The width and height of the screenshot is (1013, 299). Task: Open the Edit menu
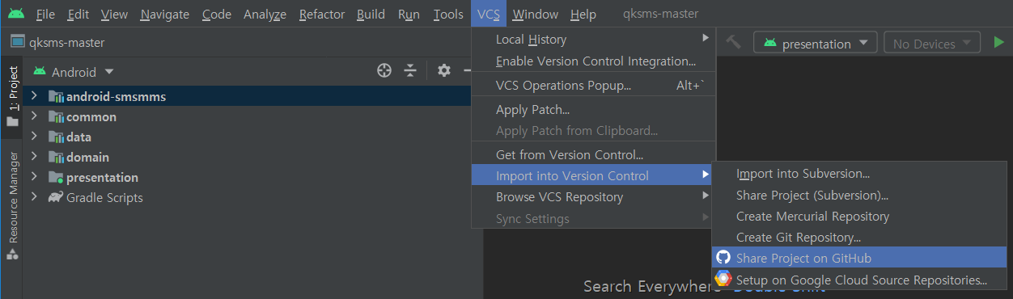click(78, 15)
